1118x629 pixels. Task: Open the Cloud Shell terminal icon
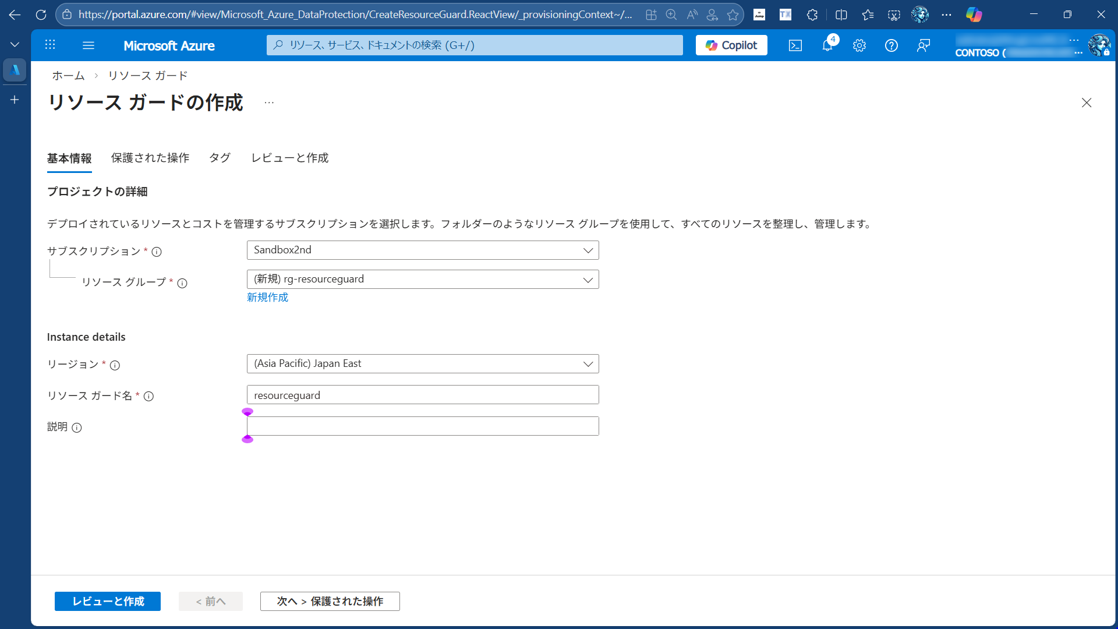tap(795, 45)
